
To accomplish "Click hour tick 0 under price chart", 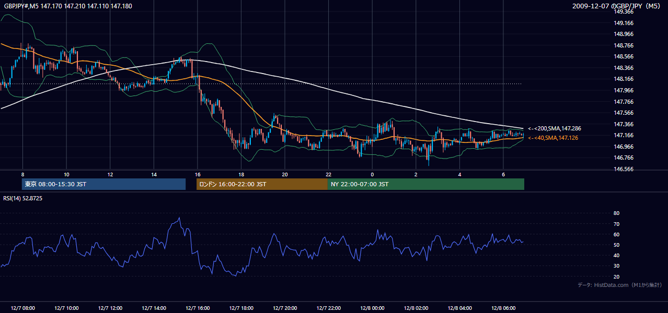I will [x=372, y=174].
